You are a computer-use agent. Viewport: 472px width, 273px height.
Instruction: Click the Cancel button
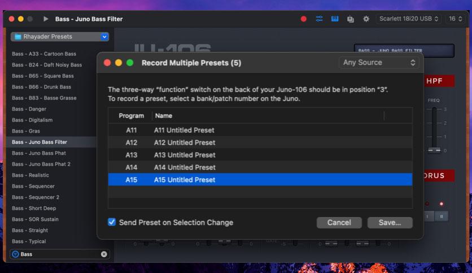tap(339, 222)
